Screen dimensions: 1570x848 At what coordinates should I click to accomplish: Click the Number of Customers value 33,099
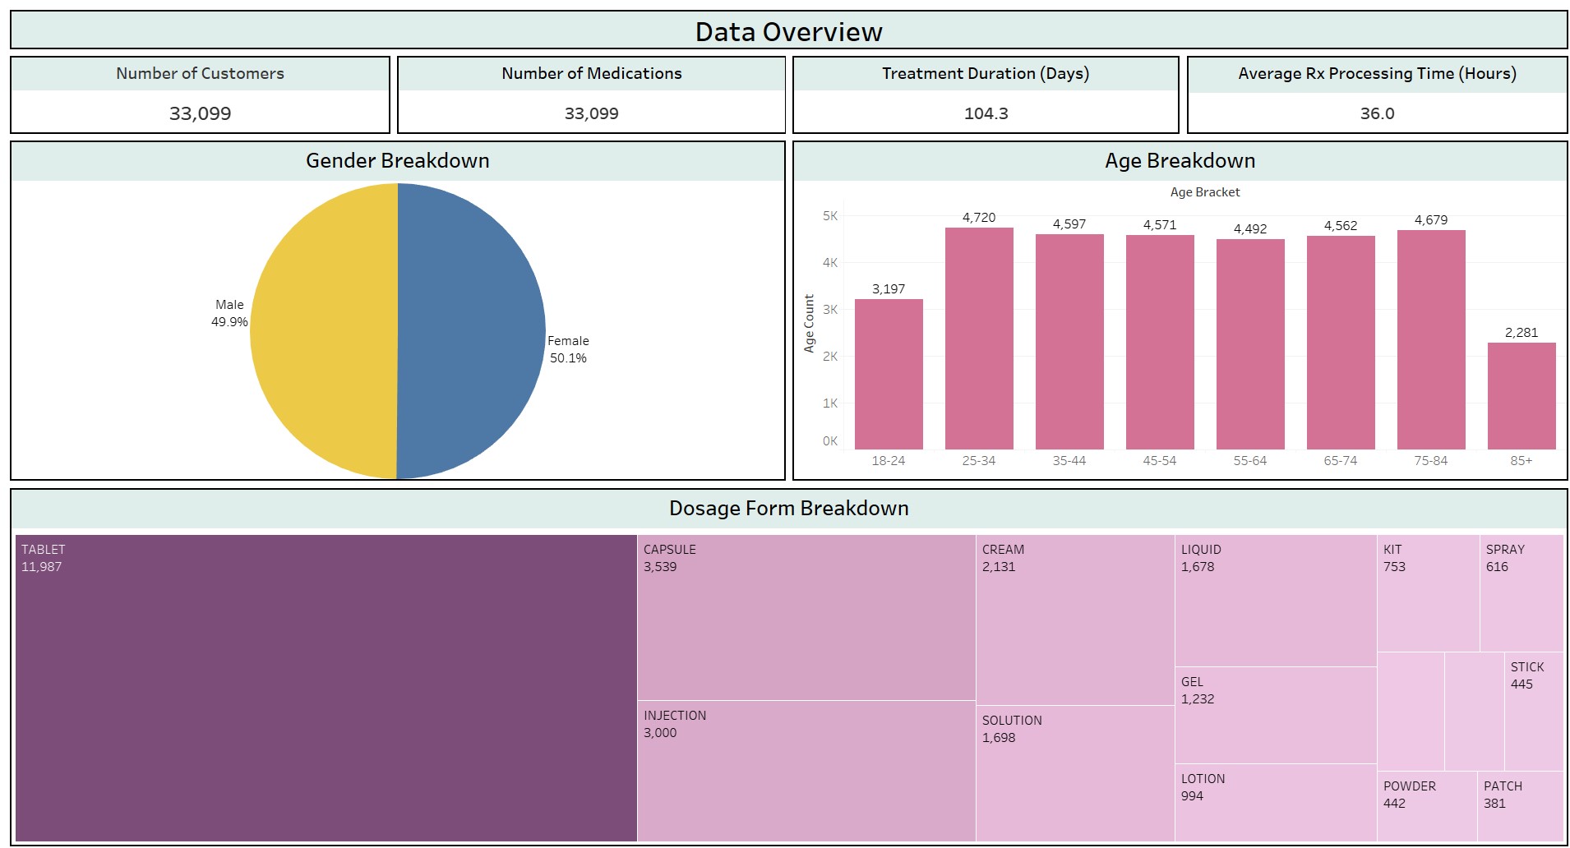point(200,113)
